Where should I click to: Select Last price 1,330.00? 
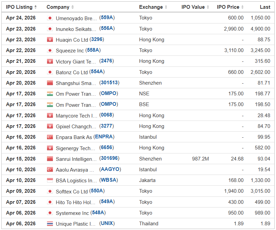[x=260, y=180]
